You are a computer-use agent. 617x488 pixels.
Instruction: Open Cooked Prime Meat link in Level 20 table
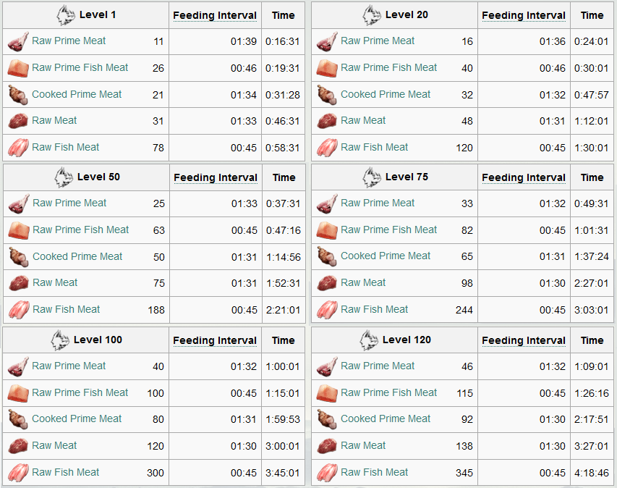[386, 95]
